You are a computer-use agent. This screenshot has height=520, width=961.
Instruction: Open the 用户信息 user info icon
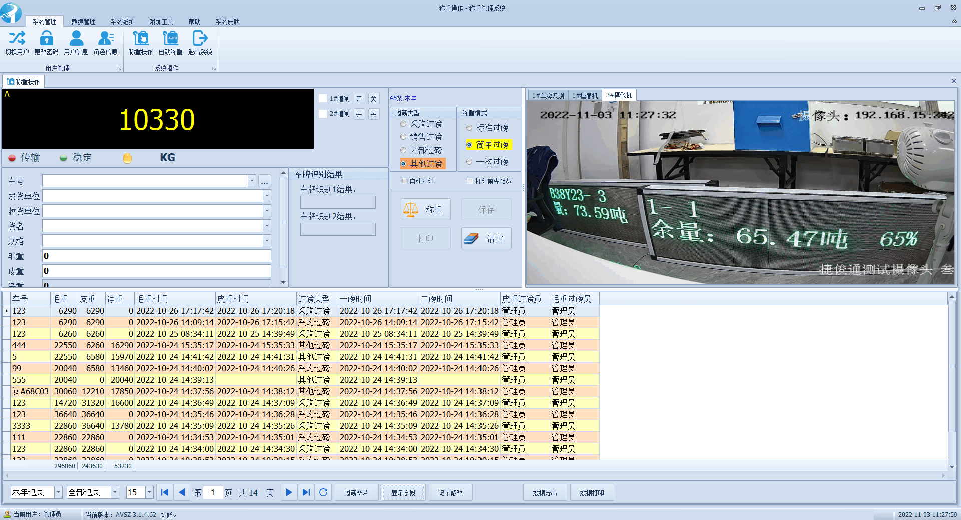tap(76, 39)
